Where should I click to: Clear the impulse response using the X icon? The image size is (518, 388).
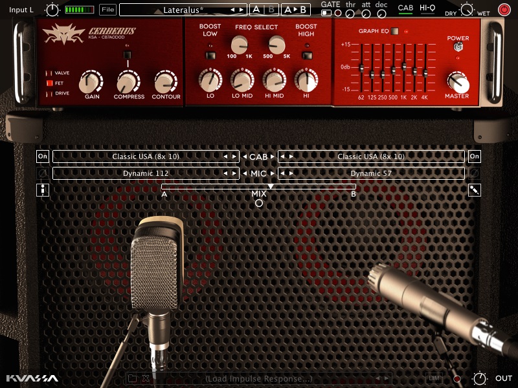144,379
